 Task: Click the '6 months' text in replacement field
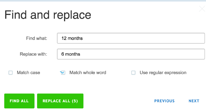click(71, 54)
